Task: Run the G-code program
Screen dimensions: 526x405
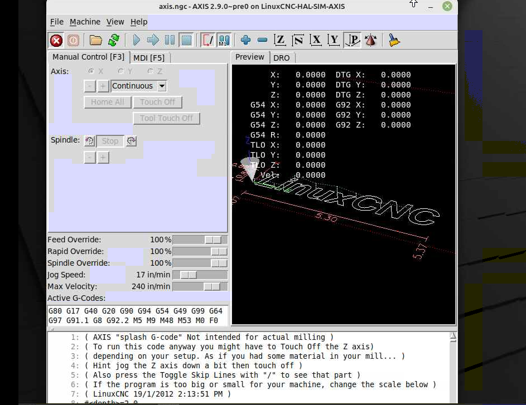Action: click(136, 41)
